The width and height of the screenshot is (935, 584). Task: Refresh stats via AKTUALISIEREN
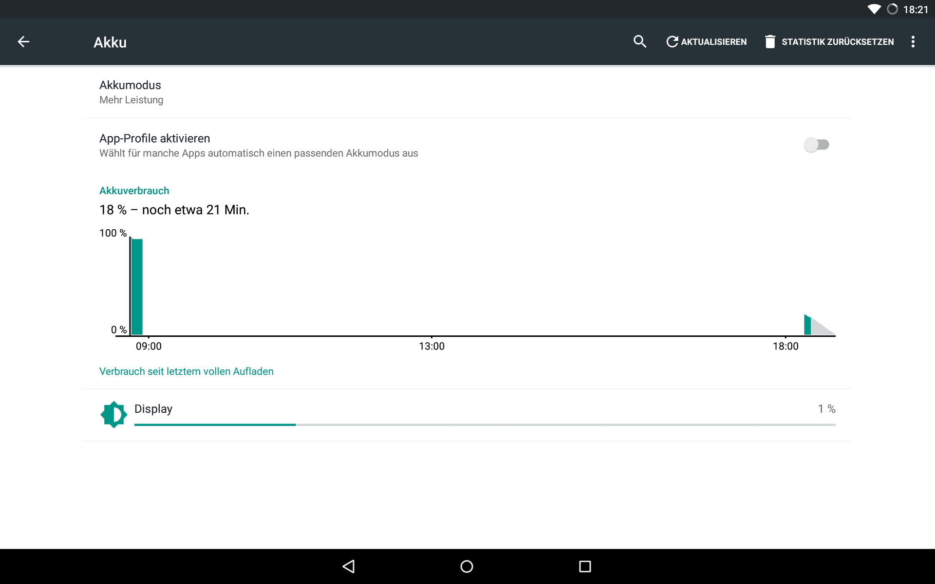pyautogui.click(x=706, y=42)
